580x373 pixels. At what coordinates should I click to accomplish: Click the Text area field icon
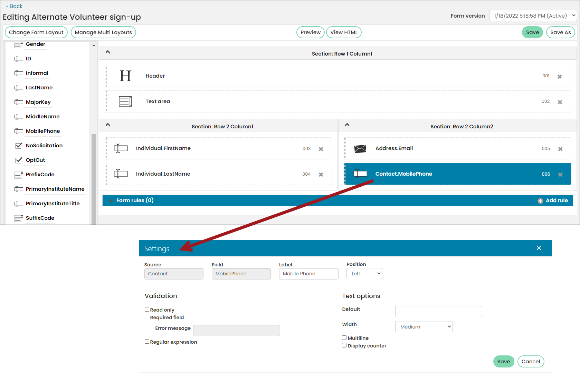[x=125, y=101]
